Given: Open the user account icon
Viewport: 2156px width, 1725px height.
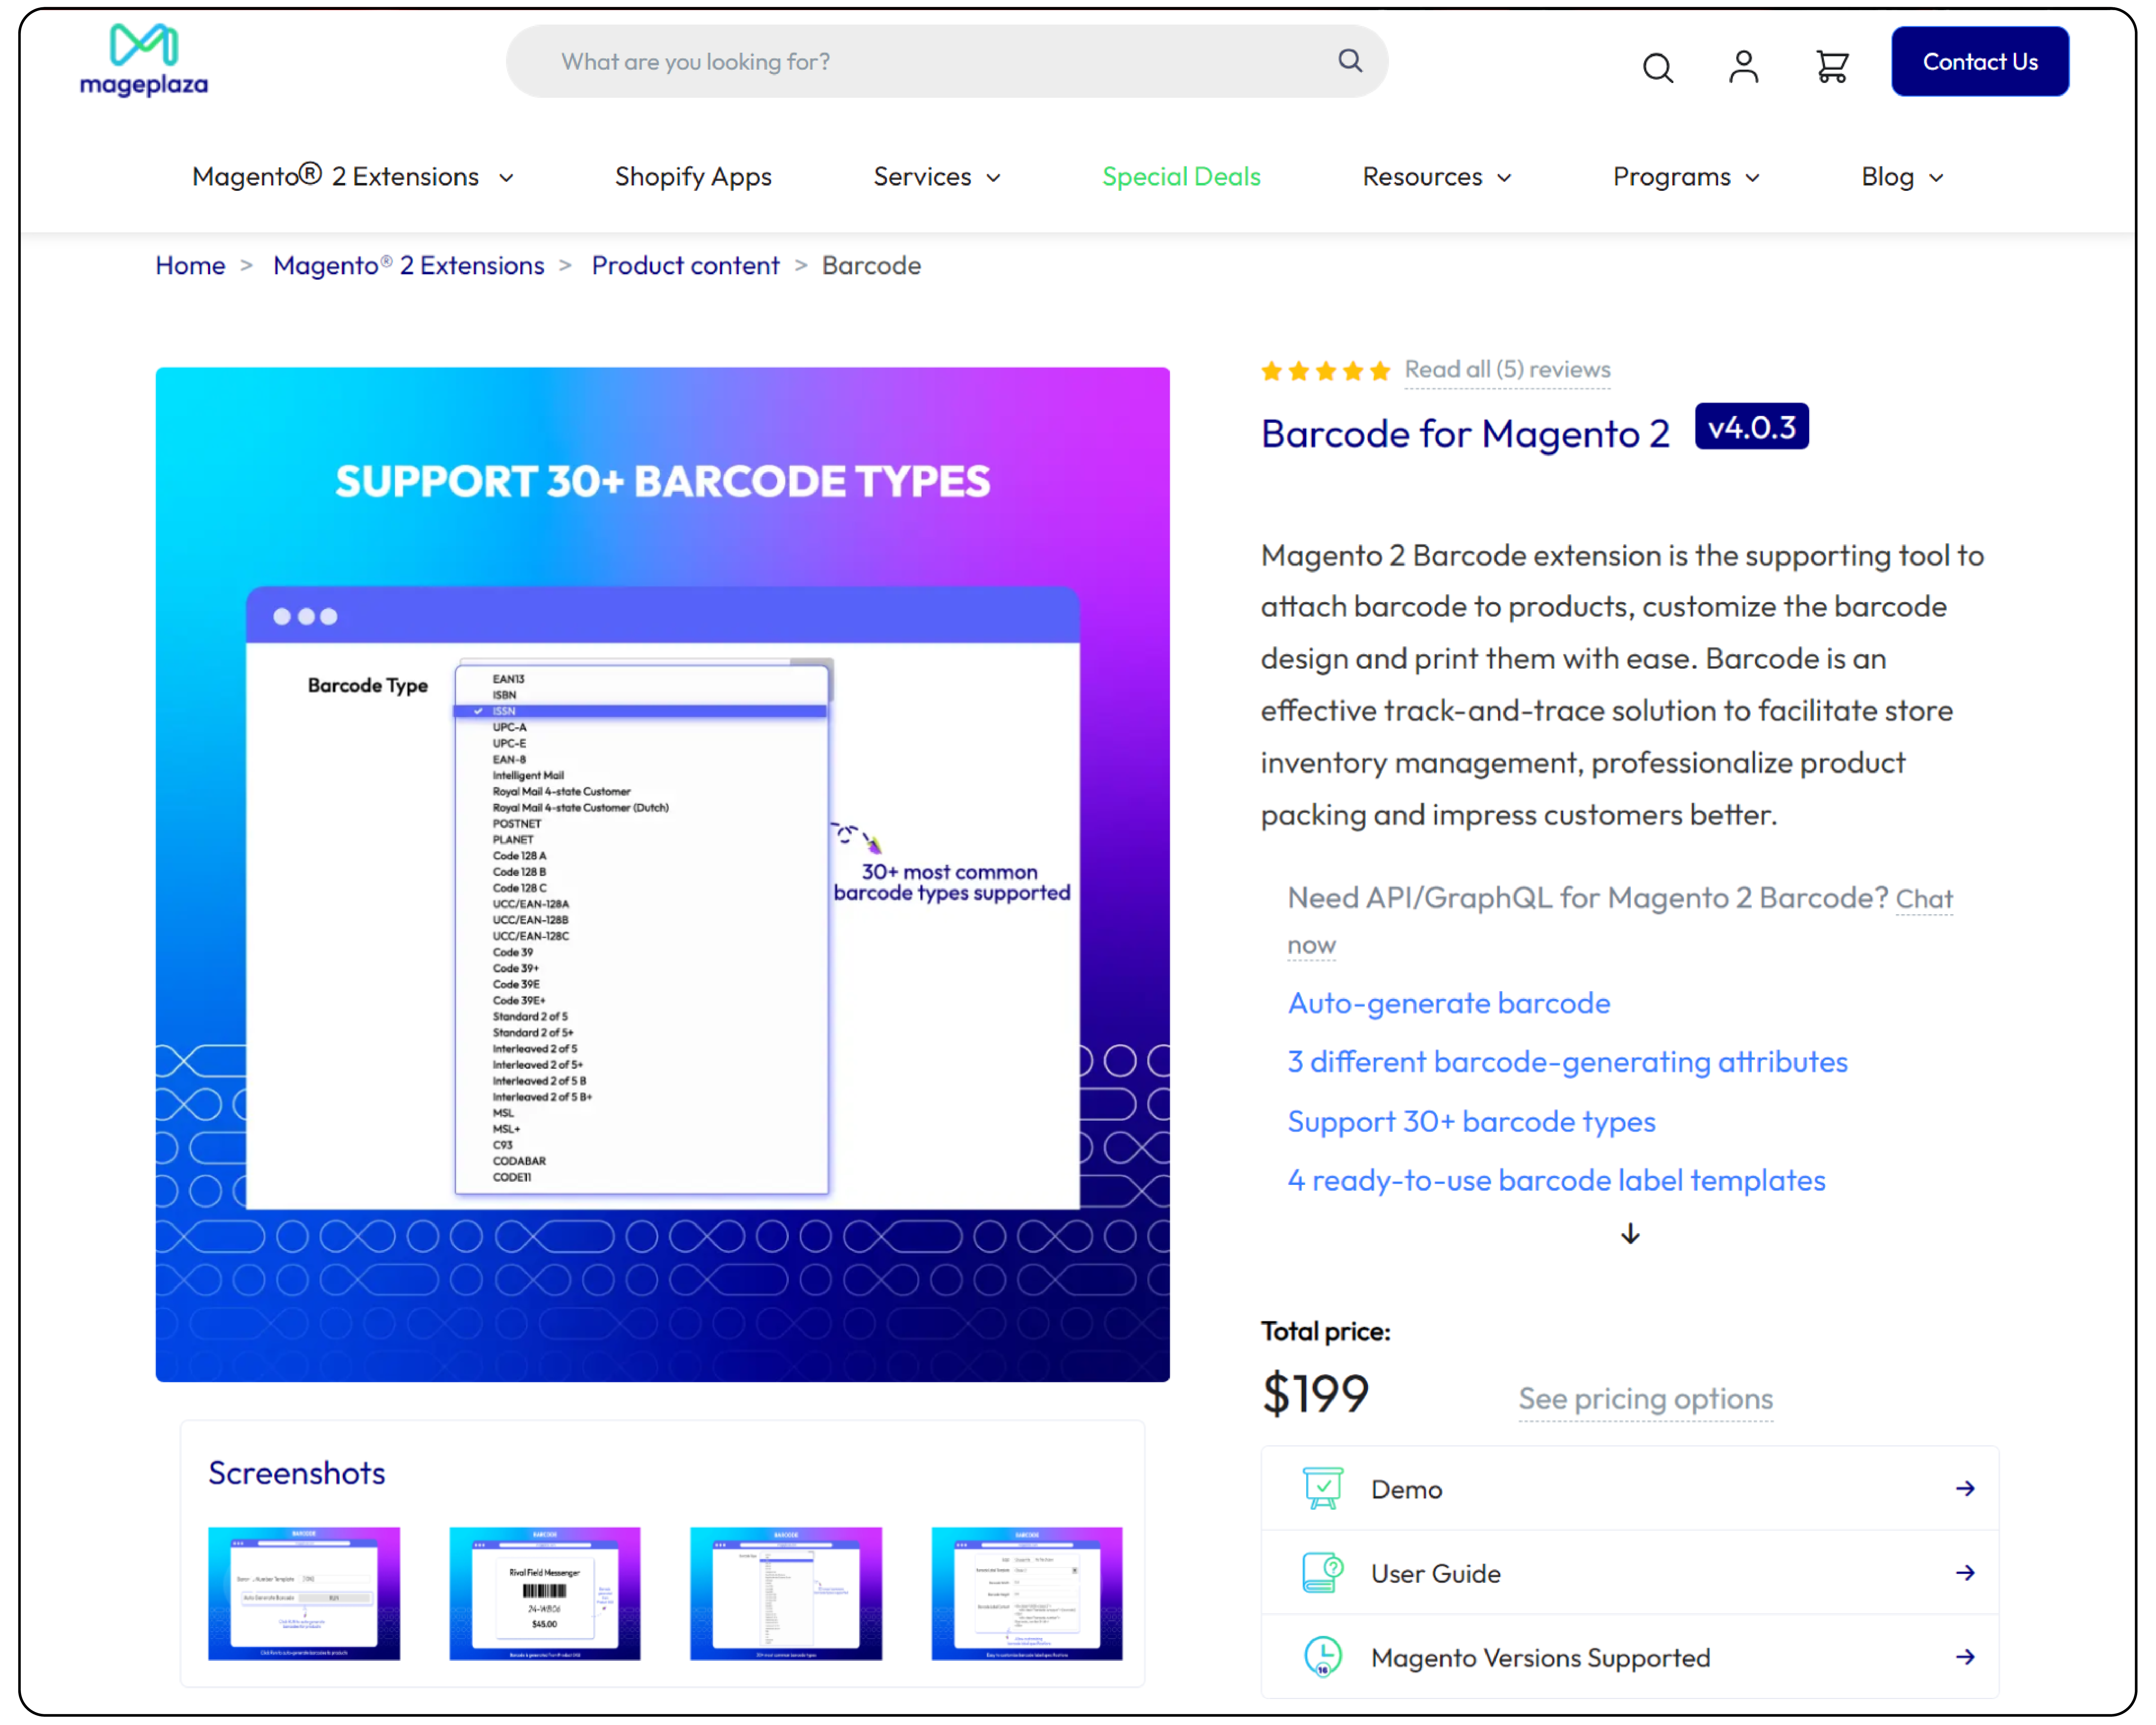Looking at the screenshot, I should click(x=1744, y=67).
